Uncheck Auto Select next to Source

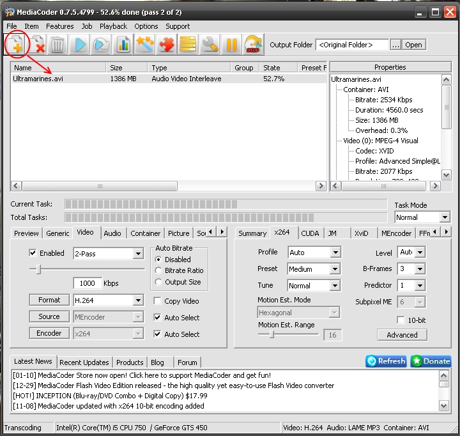tap(158, 317)
